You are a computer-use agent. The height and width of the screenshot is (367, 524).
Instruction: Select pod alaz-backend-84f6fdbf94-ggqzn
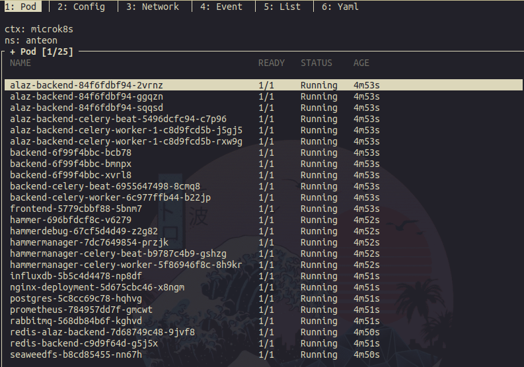tap(264, 96)
